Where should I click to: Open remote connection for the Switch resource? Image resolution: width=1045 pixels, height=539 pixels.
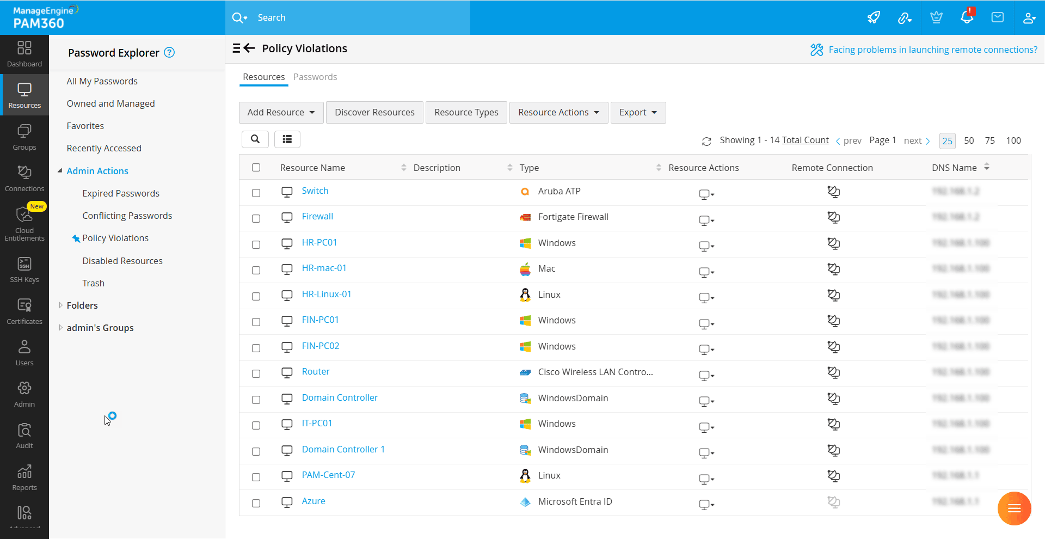(x=833, y=192)
